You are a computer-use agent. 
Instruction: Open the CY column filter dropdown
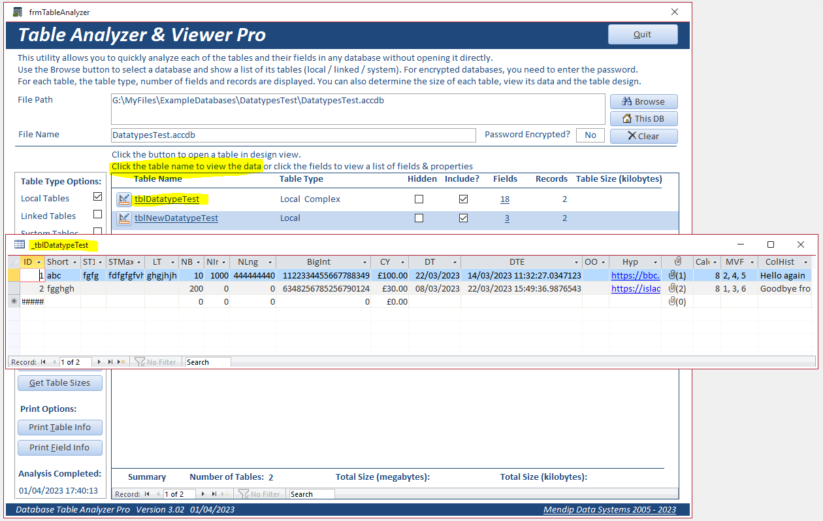404,261
